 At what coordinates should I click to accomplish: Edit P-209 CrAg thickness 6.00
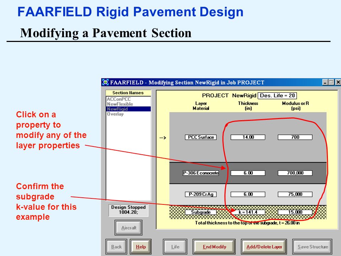coord(248,194)
